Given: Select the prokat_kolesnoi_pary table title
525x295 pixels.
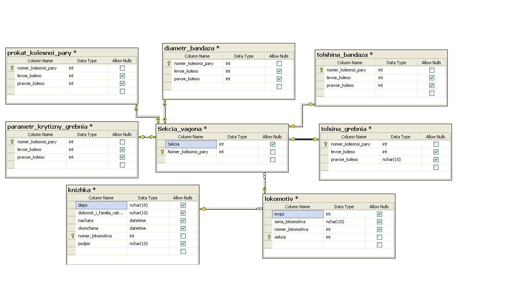Looking at the screenshot, I should point(42,53).
